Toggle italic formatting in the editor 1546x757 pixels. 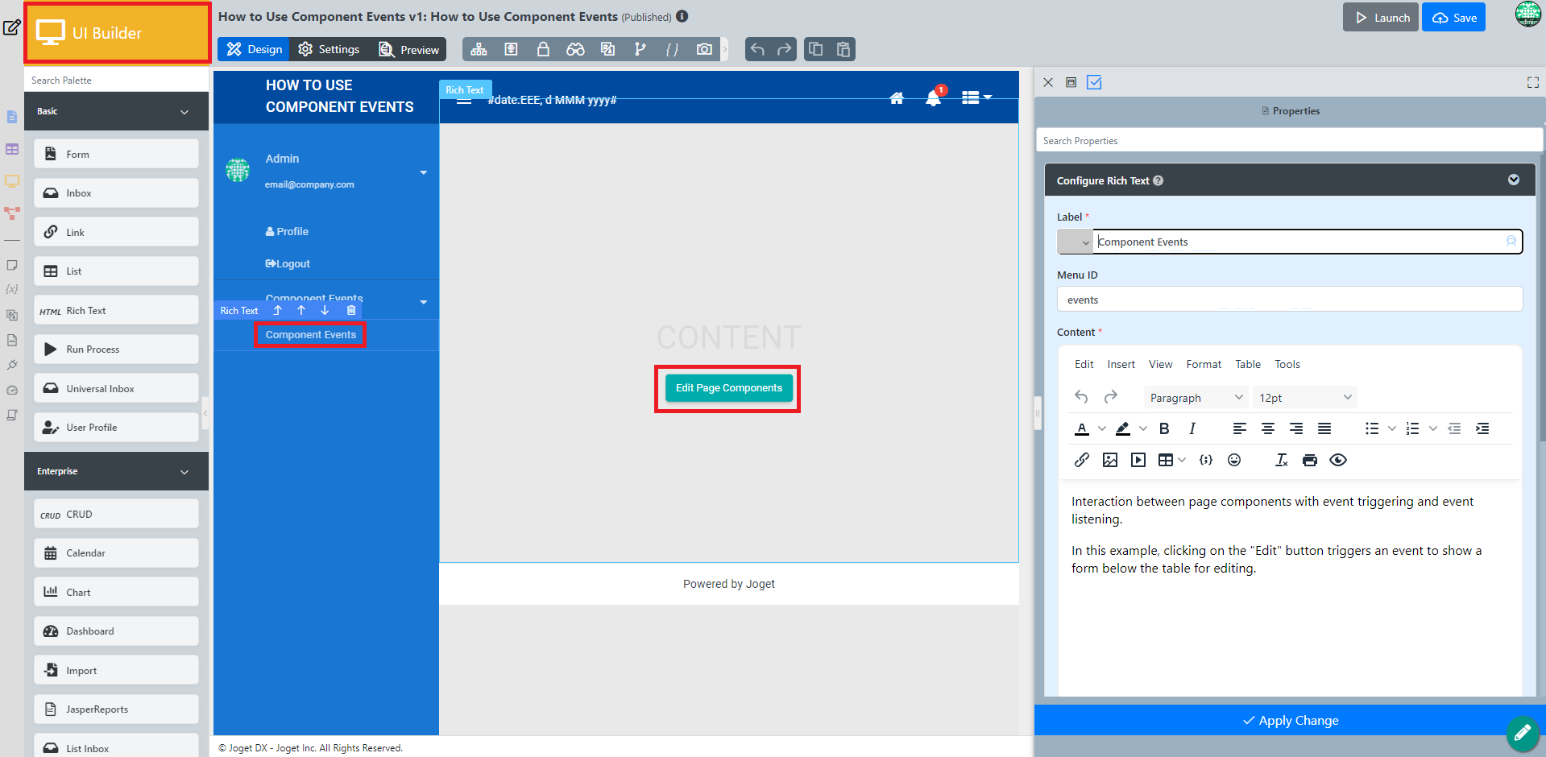[x=1192, y=428]
